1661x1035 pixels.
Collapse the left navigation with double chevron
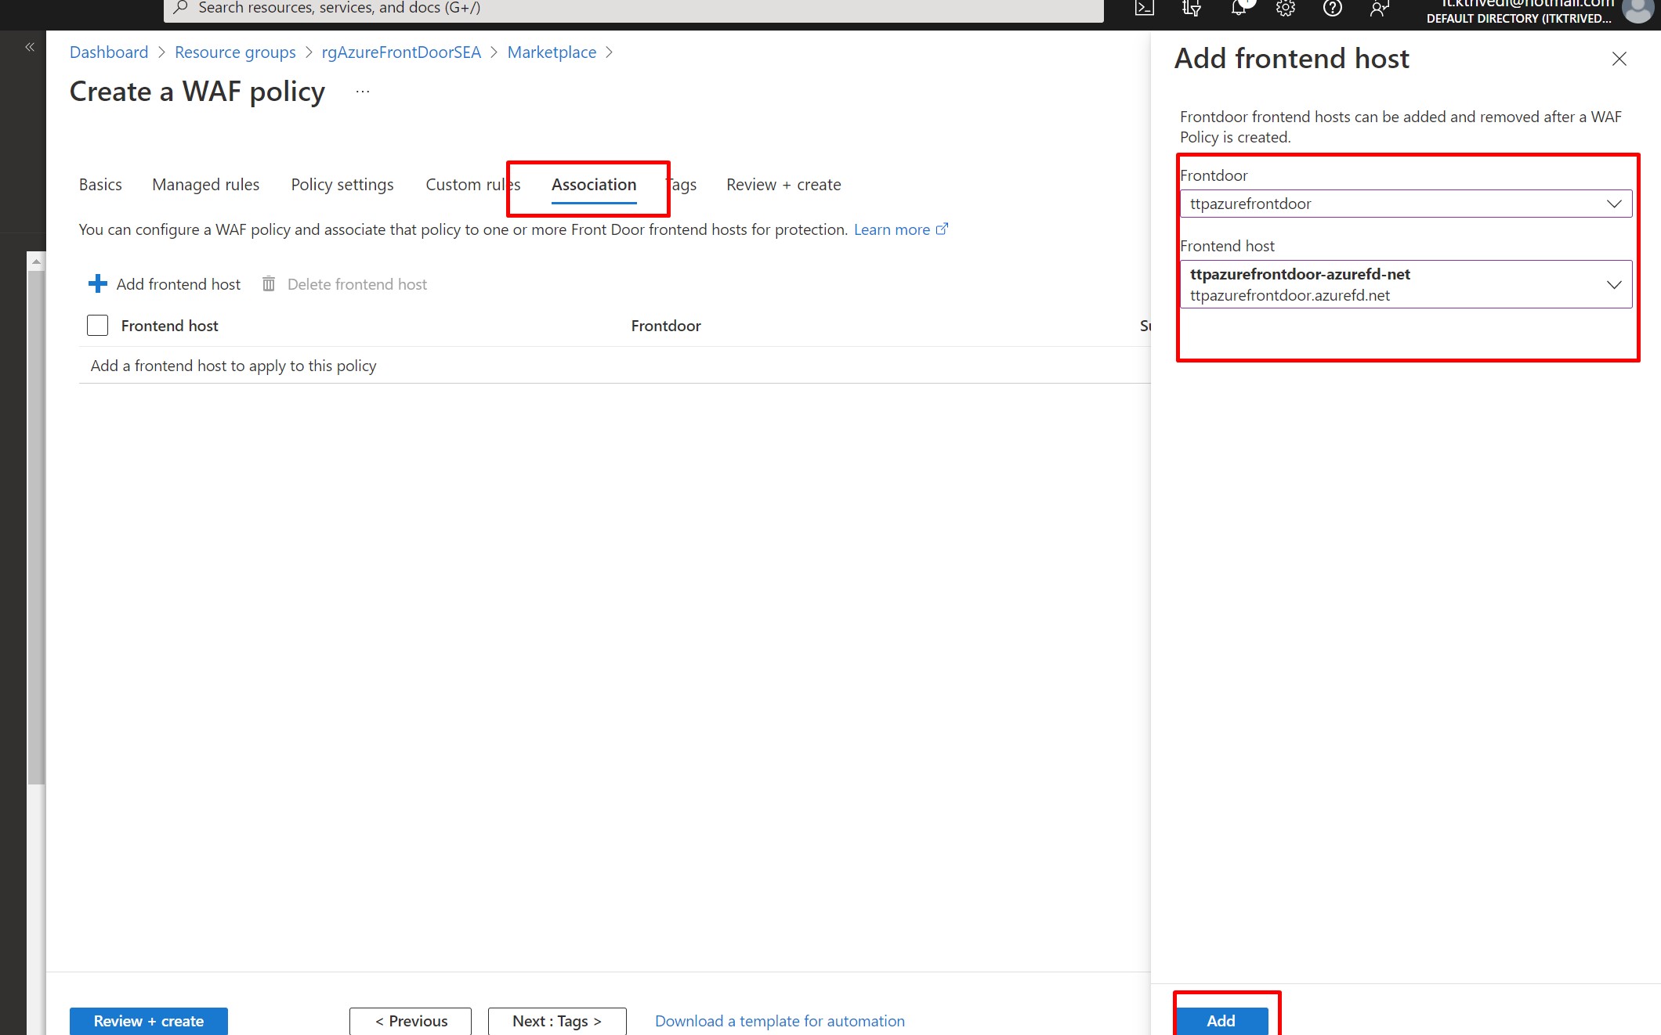click(x=30, y=47)
